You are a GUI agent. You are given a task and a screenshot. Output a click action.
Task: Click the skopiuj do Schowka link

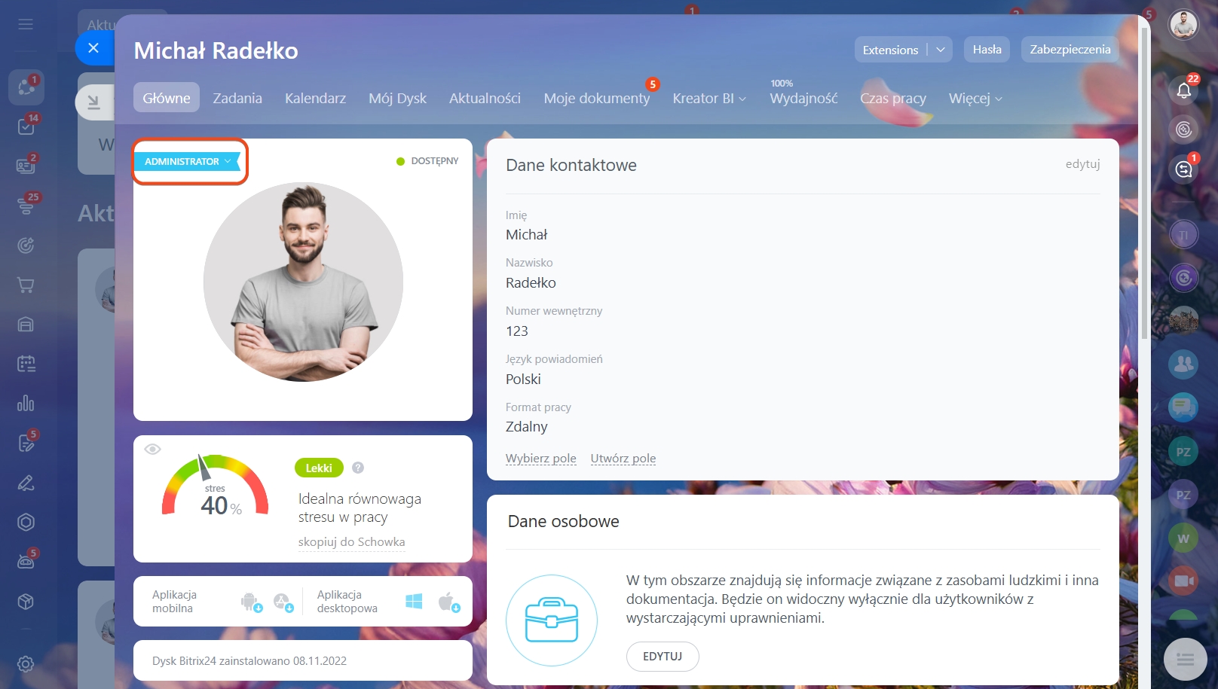(x=352, y=541)
